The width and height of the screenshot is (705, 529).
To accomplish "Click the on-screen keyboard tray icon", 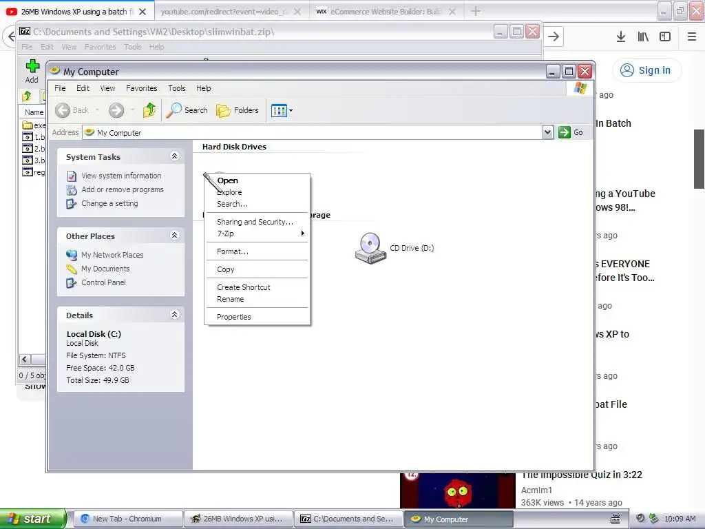I will (x=615, y=519).
